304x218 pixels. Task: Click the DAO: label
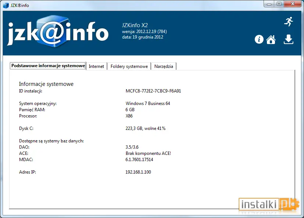pyautogui.click(x=24, y=147)
